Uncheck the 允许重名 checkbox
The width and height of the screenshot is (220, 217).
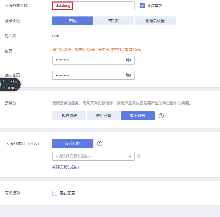click(x=142, y=6)
